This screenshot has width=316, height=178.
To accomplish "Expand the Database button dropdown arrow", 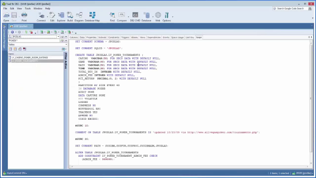I will 153,17.
